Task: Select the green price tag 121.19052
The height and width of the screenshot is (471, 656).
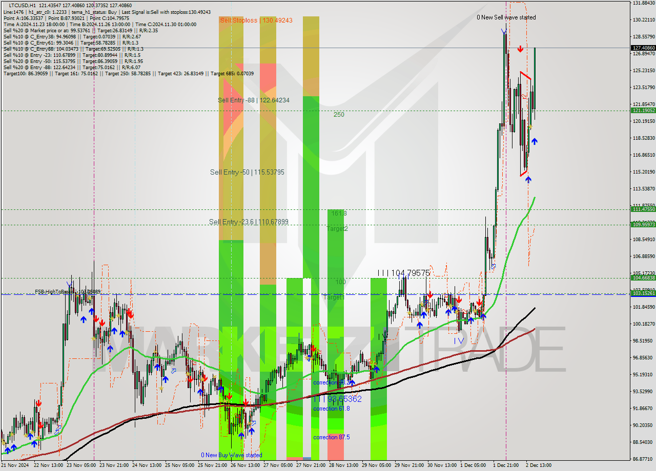Action: pos(643,111)
